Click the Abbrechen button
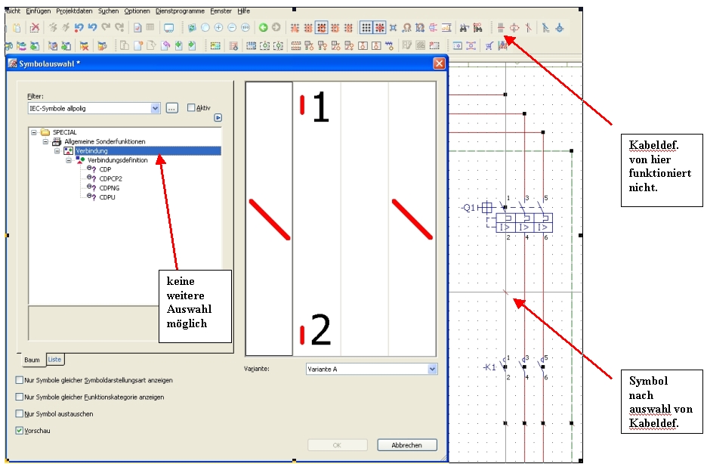Image resolution: width=707 pixels, height=464 pixels. click(406, 445)
